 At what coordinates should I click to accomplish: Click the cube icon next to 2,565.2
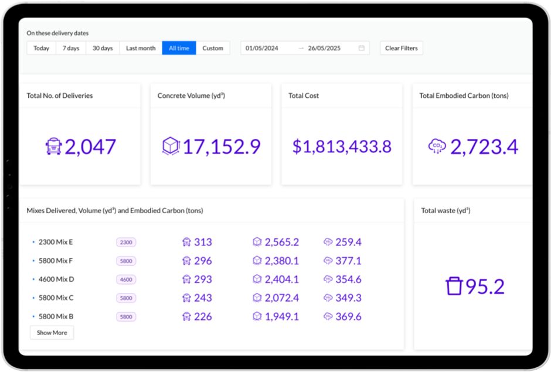tap(257, 242)
